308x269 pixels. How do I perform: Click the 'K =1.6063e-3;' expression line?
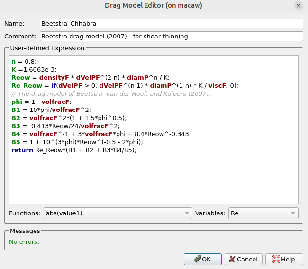pos(33,69)
